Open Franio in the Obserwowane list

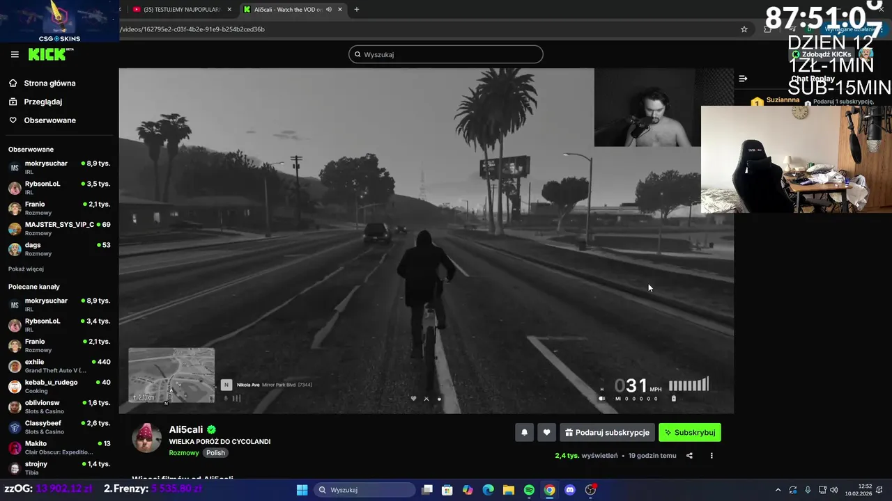(x=59, y=208)
